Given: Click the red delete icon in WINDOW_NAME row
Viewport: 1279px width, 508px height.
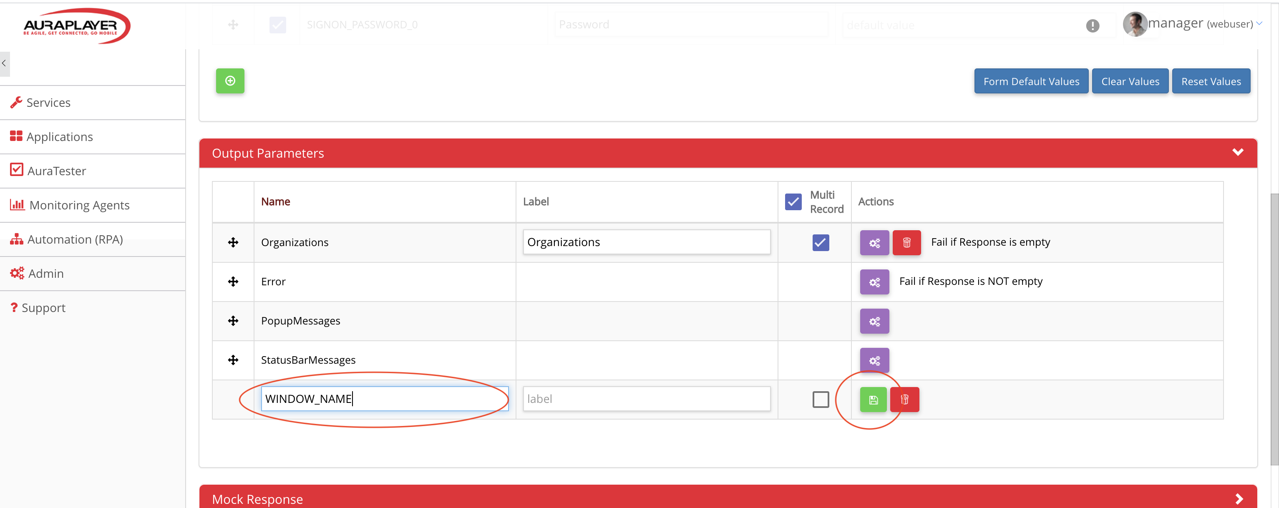Looking at the screenshot, I should pos(905,399).
